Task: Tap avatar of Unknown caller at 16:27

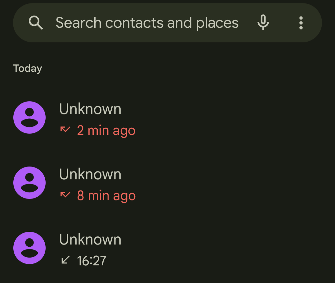Action: click(x=29, y=248)
